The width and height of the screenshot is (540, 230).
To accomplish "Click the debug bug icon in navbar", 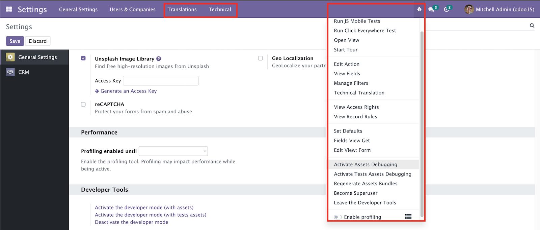I will coord(419,9).
